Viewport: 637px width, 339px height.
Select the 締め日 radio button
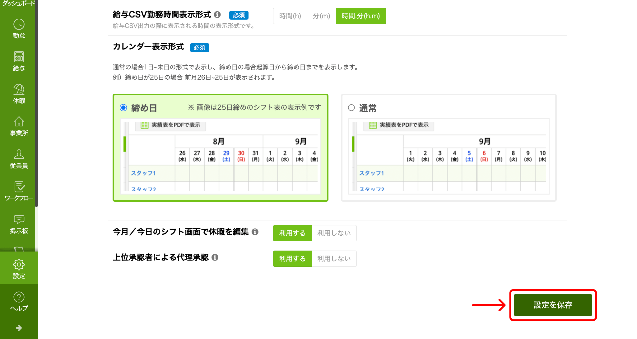[123, 108]
